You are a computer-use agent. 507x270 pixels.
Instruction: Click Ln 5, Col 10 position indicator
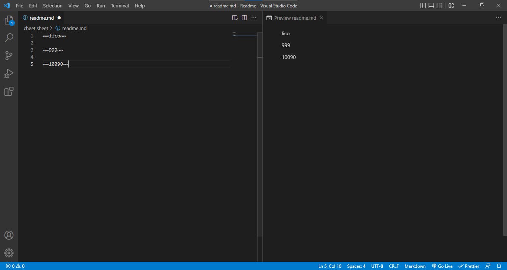[x=330, y=266]
